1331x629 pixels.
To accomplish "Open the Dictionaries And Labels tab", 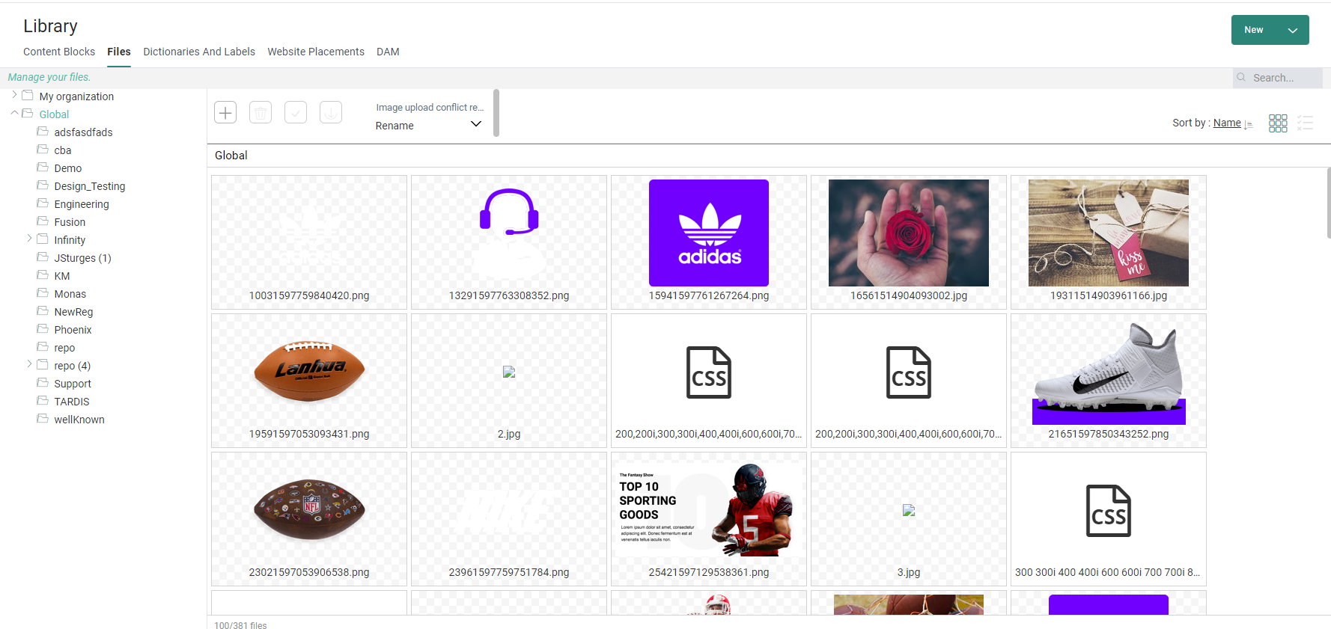I will pos(199,52).
